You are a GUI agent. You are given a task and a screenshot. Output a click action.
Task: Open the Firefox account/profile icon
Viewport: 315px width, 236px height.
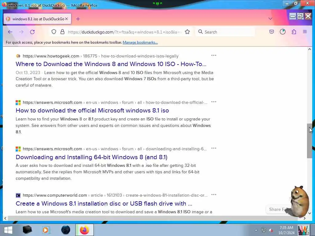point(283,32)
